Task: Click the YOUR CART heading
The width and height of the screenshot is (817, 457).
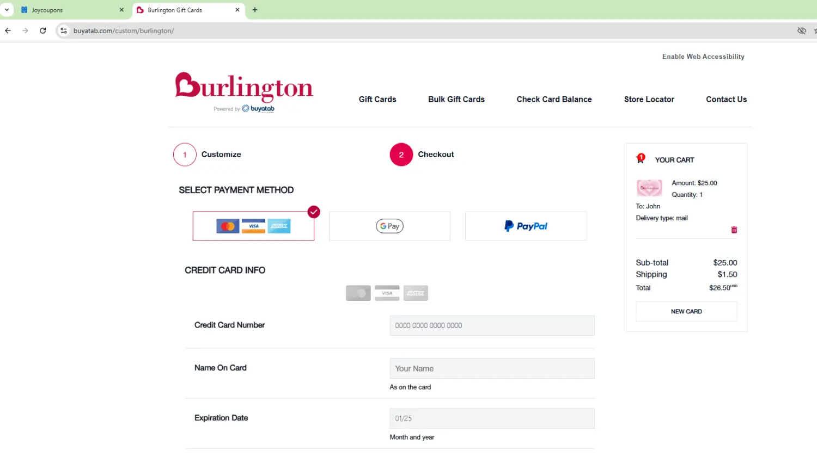Action: [x=674, y=160]
